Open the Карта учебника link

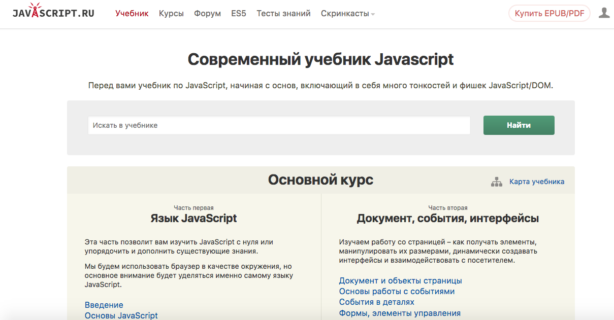537,182
